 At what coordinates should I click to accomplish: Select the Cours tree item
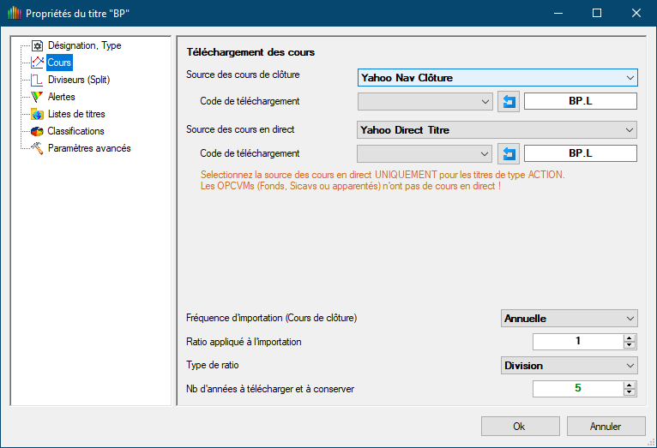click(x=59, y=63)
